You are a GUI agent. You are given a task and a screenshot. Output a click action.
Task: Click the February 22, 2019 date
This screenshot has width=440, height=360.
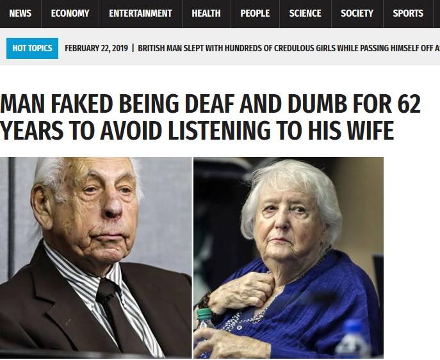(96, 48)
